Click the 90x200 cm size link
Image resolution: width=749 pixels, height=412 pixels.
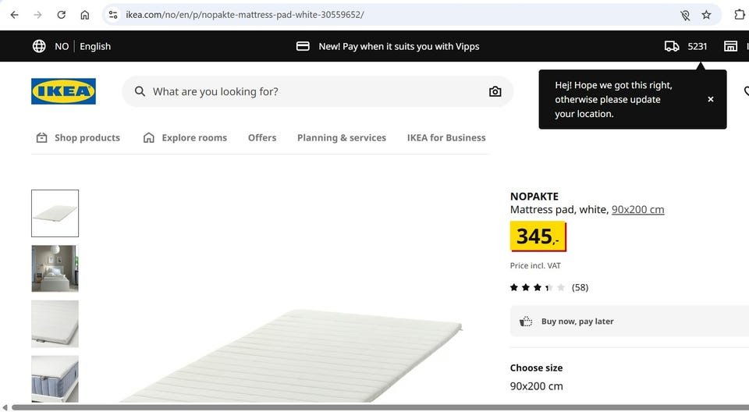[637, 209]
